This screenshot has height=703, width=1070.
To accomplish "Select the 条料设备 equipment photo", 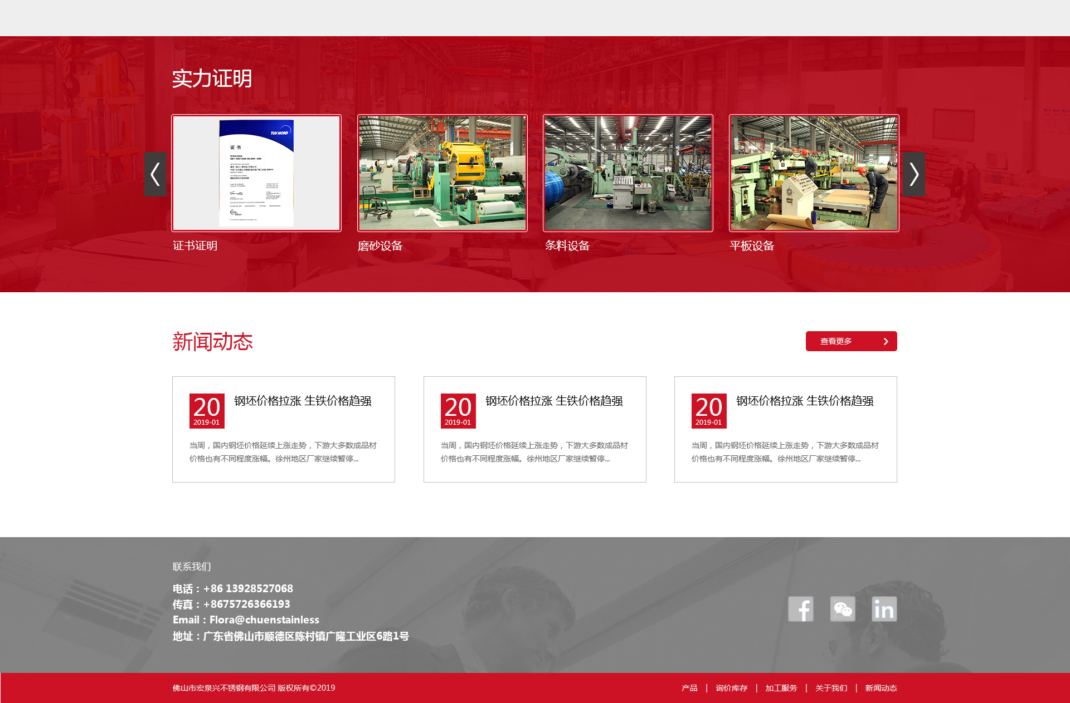I will coord(628,173).
